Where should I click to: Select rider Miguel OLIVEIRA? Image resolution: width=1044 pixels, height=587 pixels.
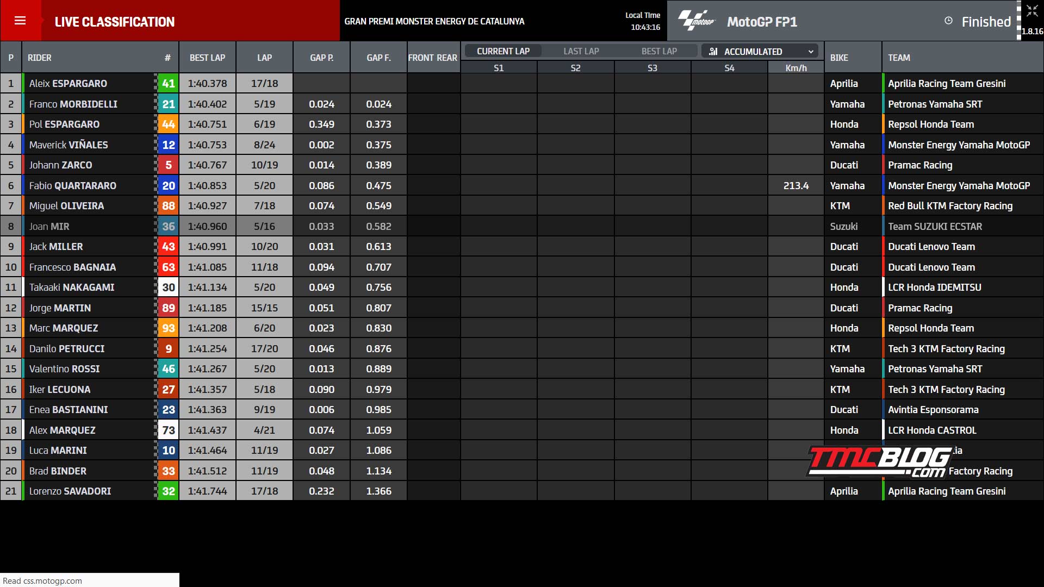[66, 206]
